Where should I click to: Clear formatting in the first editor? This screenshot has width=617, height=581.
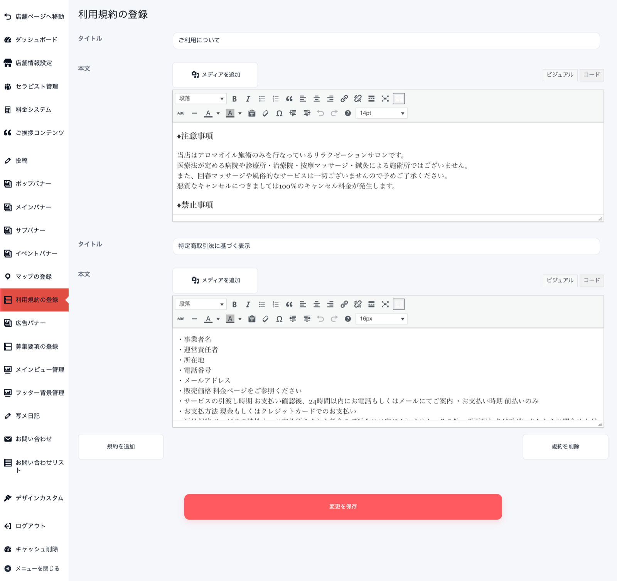265,113
